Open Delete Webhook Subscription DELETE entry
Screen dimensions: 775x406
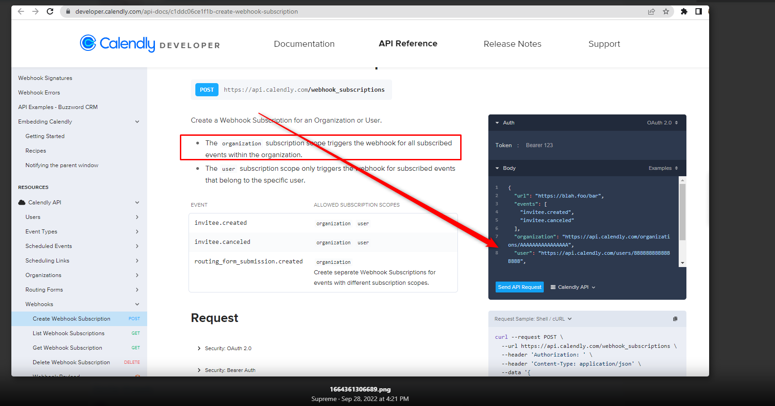(79, 362)
